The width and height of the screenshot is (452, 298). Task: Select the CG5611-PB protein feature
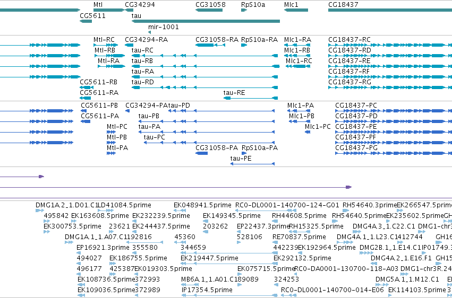pos(83,111)
